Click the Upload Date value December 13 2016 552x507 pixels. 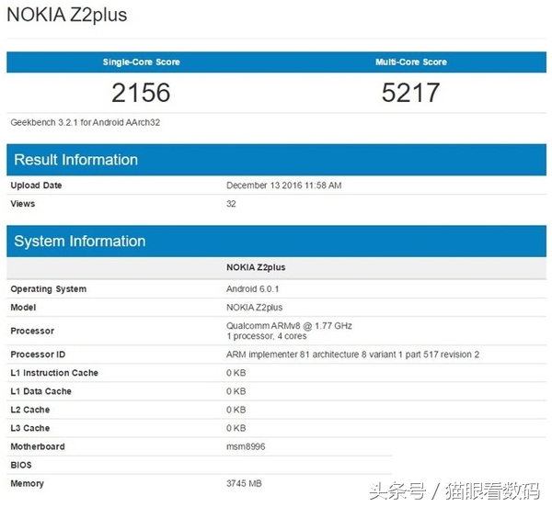tap(283, 186)
